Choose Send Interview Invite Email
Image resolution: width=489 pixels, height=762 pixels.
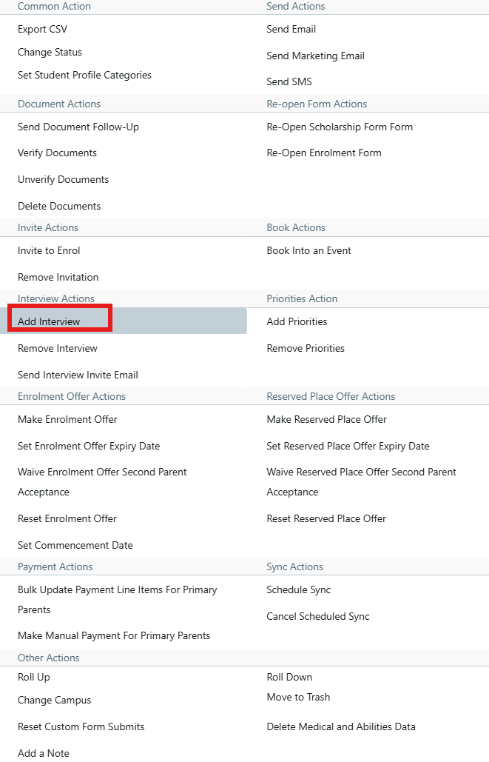point(78,375)
